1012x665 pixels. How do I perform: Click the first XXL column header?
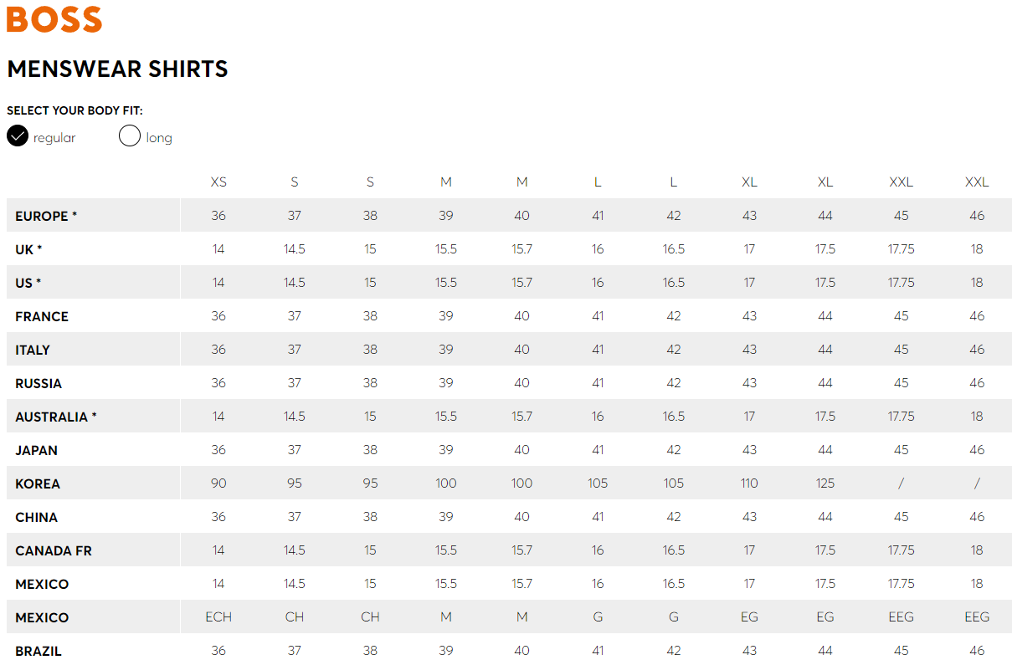pyautogui.click(x=901, y=182)
